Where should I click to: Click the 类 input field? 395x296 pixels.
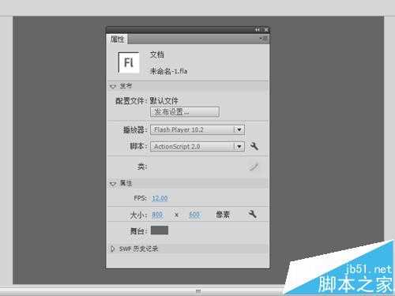tap(197, 167)
